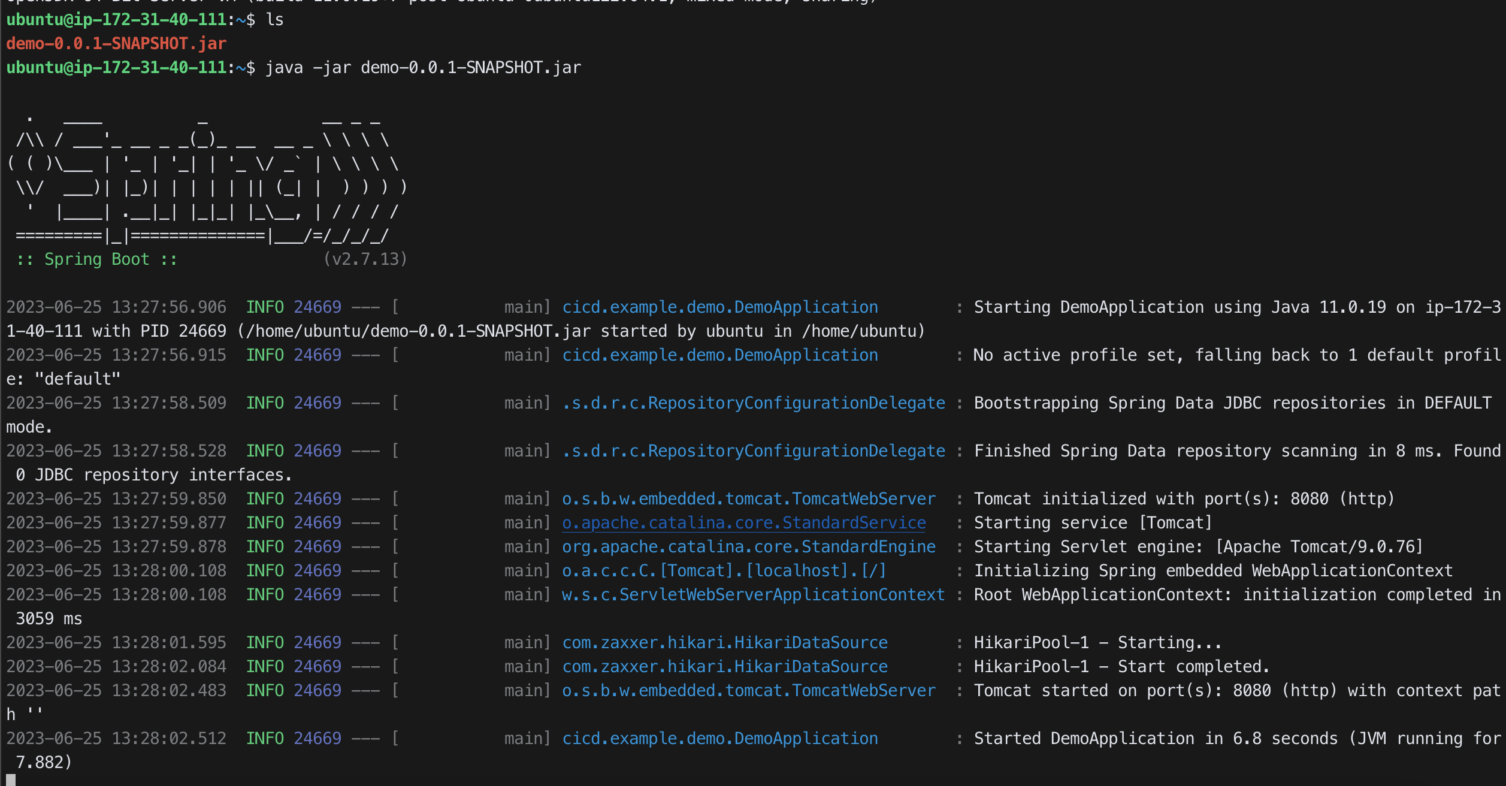Click the "Started DemoApplication in 6.8 seconds" text
The image size is (1506, 786).
click(x=1155, y=739)
